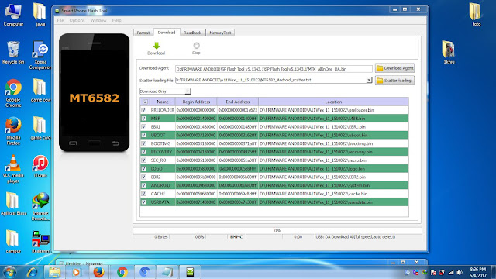Uncheck the ANDROID partition checkbox
The width and height of the screenshot is (496, 279).
[144, 185]
